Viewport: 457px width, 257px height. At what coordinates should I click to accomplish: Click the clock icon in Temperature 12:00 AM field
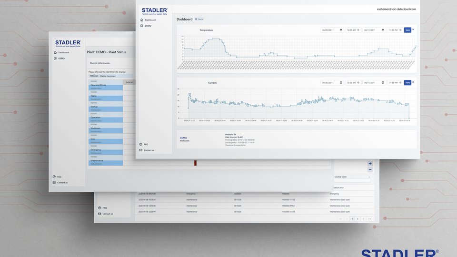click(358, 30)
